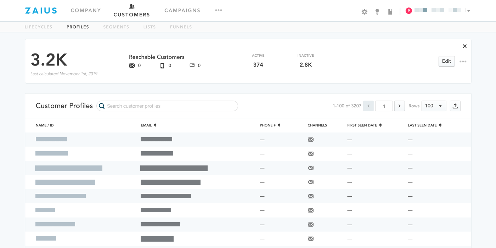This screenshot has width=496, height=248.
Task: Click the third row's envelope channel icon
Action: click(311, 168)
